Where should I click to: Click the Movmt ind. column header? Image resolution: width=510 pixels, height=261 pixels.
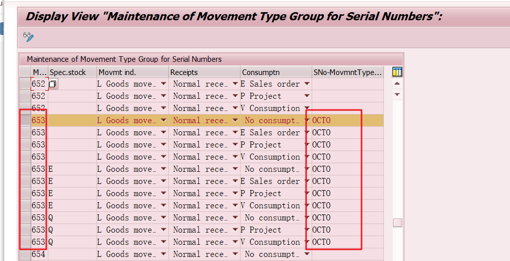tap(132, 72)
